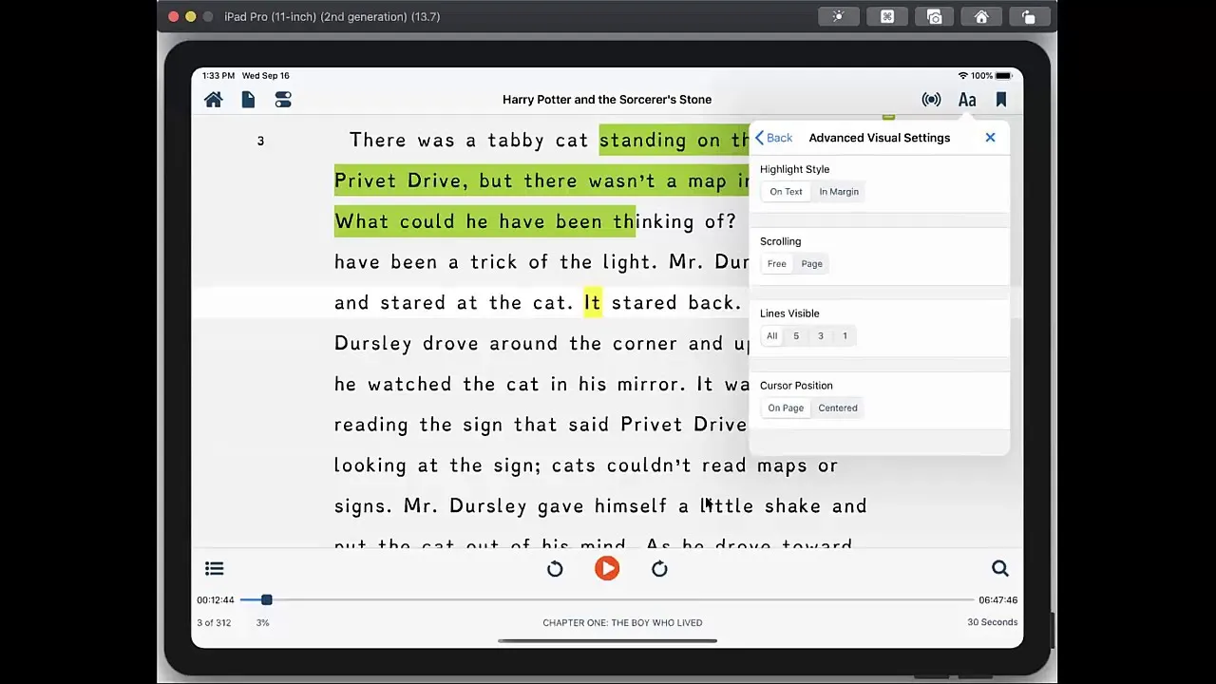Click the 3% progress indicator
This screenshot has height=684, width=1216.
pyautogui.click(x=262, y=623)
